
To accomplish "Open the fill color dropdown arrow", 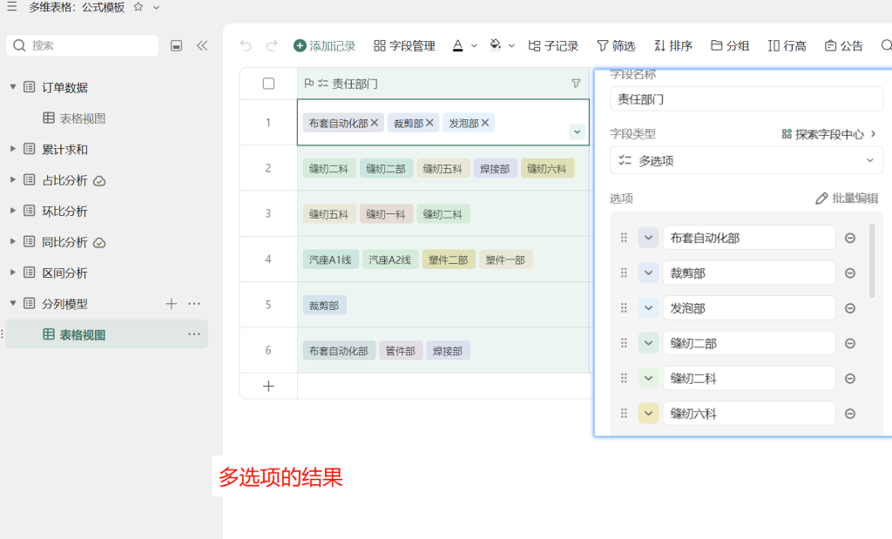I will click(x=511, y=46).
